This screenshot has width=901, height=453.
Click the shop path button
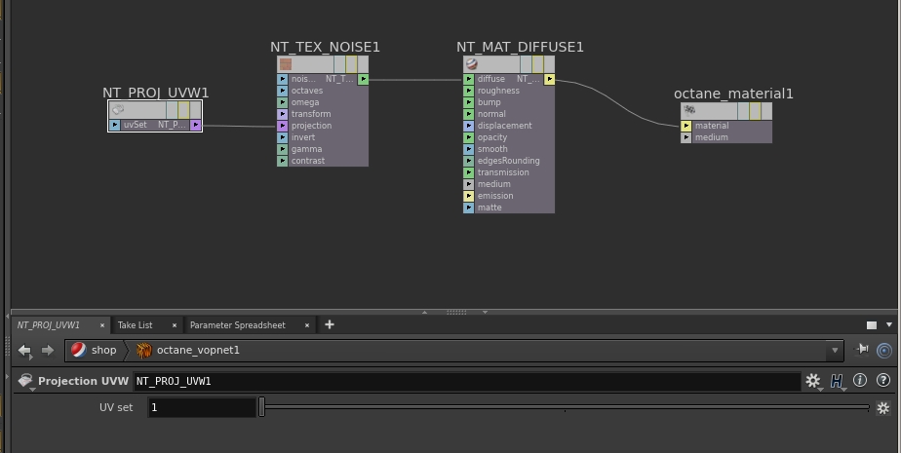pyautogui.click(x=95, y=351)
